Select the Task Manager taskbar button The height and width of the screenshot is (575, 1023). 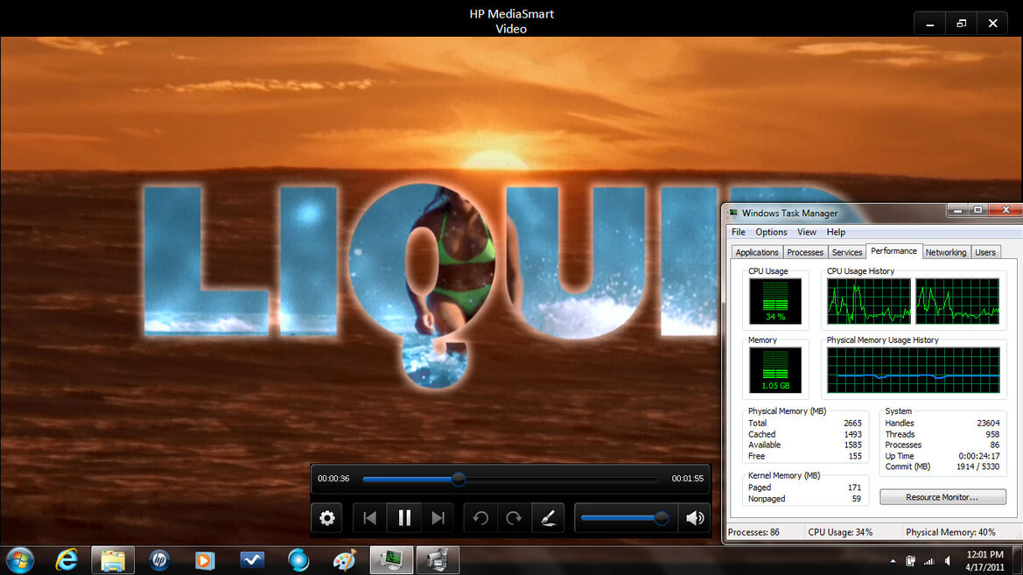coord(391,560)
